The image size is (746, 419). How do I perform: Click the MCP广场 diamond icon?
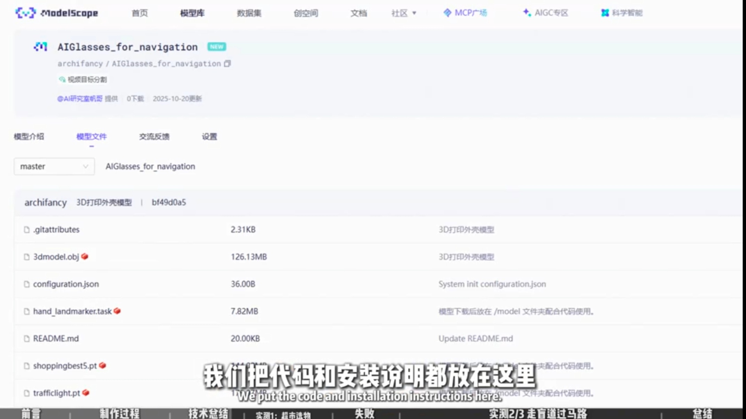pos(447,13)
